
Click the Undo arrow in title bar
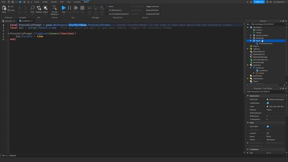(28, 2)
